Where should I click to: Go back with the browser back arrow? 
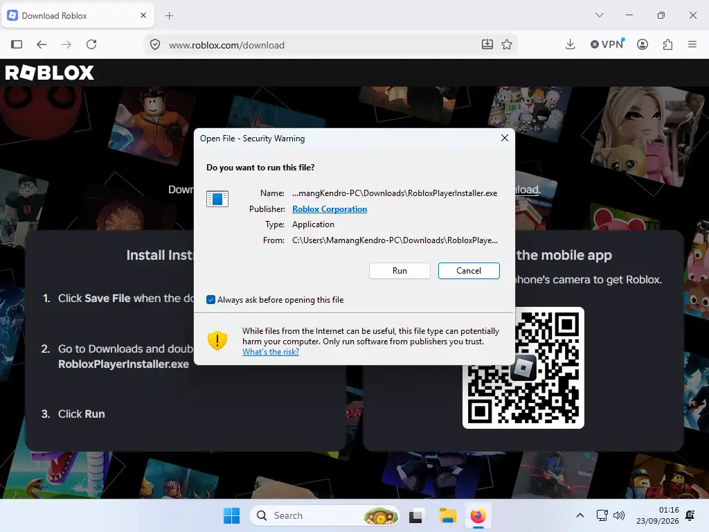pos(42,44)
